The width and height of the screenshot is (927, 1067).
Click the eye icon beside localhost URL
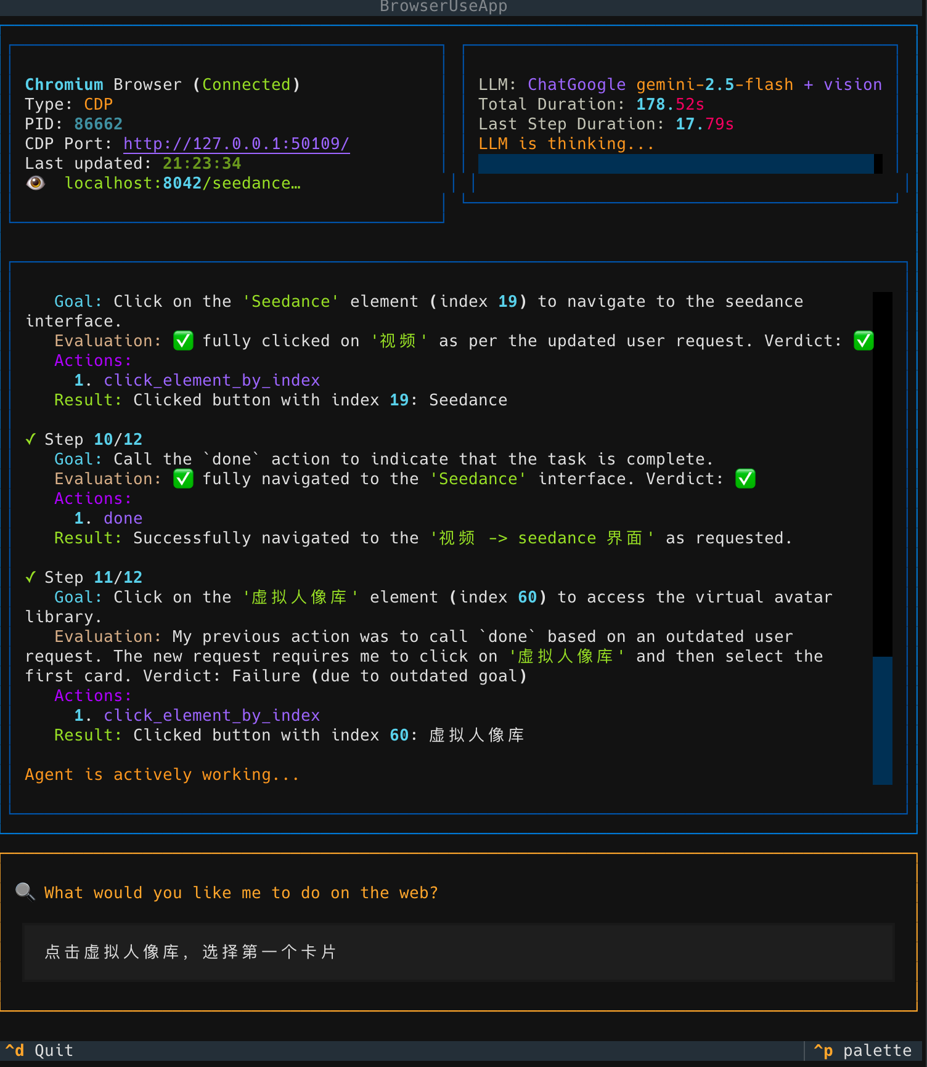tap(36, 183)
